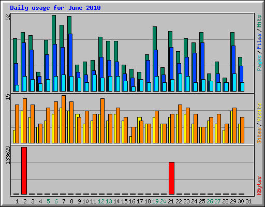Click day label '24' on x-axis
Screen dimensions: 265x207
pos(194,201)
